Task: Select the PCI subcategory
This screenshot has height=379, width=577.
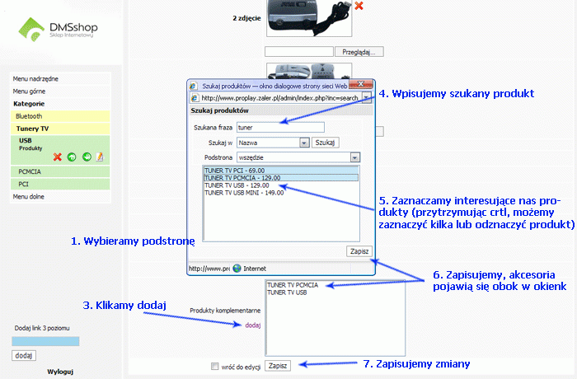Action: (60, 185)
